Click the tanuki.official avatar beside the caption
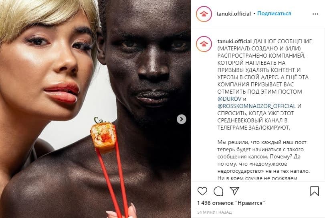Screen dimensions: 325x218 [x=204, y=44]
